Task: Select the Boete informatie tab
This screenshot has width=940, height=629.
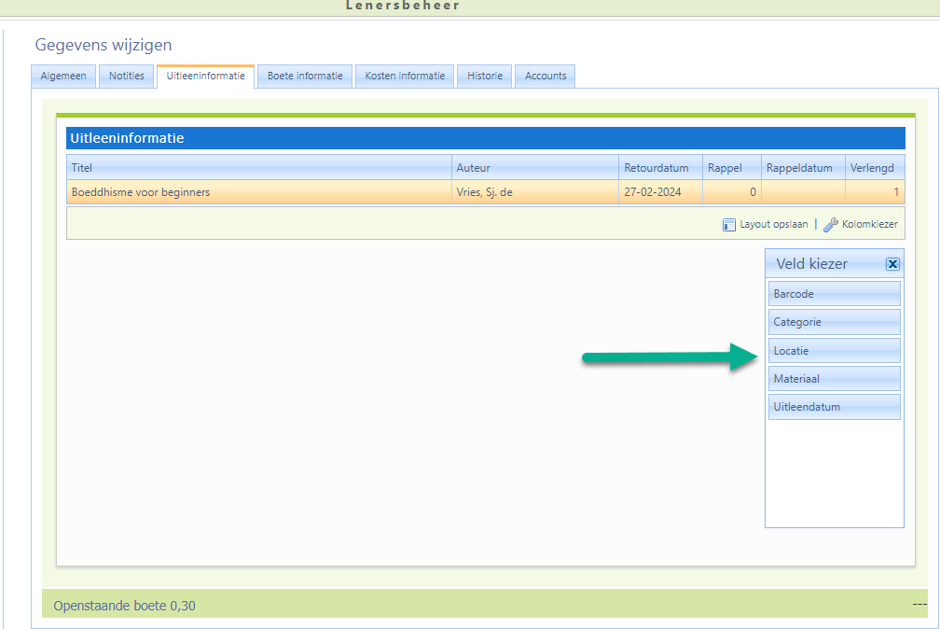Action: click(305, 77)
